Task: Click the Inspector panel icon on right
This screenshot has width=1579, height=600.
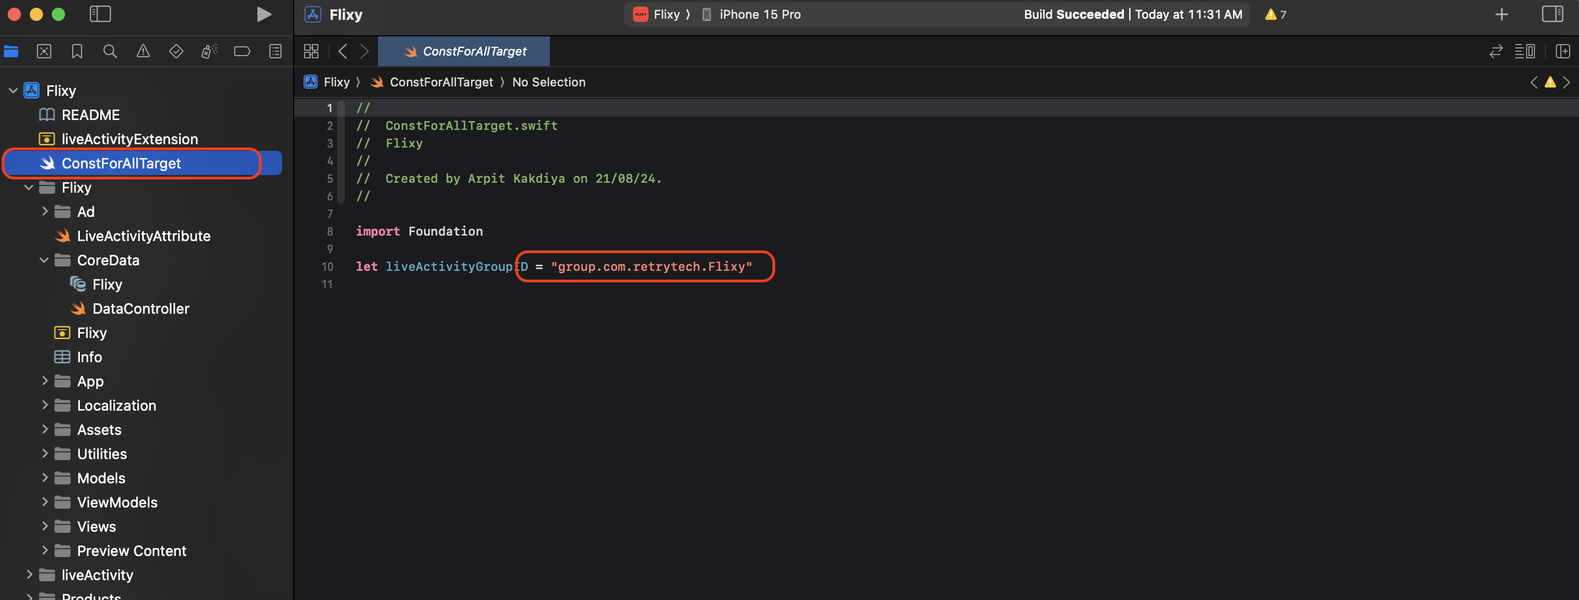Action: click(x=1554, y=14)
